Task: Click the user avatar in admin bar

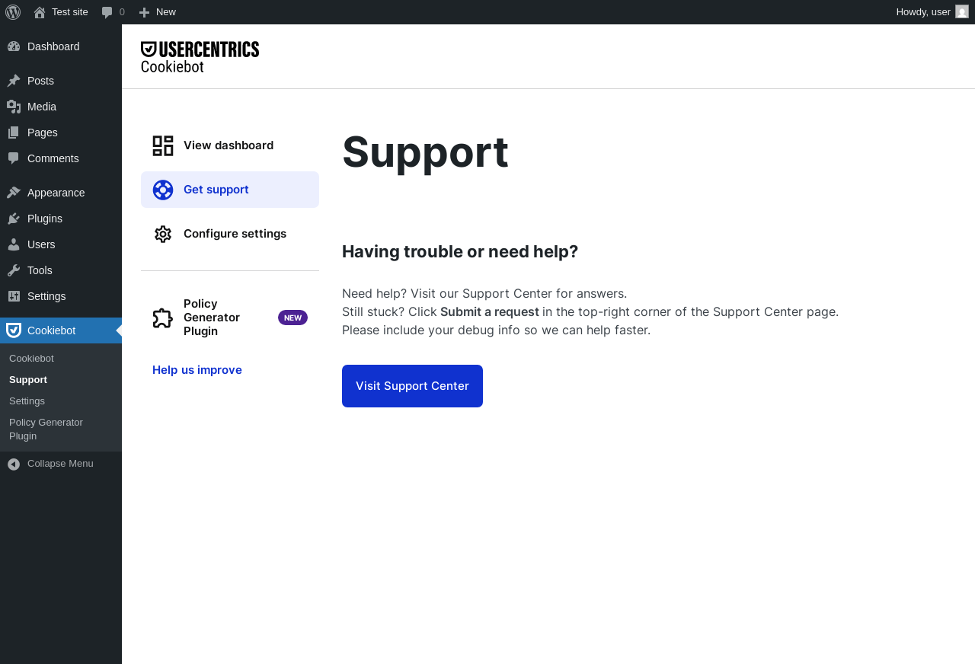Action: point(962,12)
